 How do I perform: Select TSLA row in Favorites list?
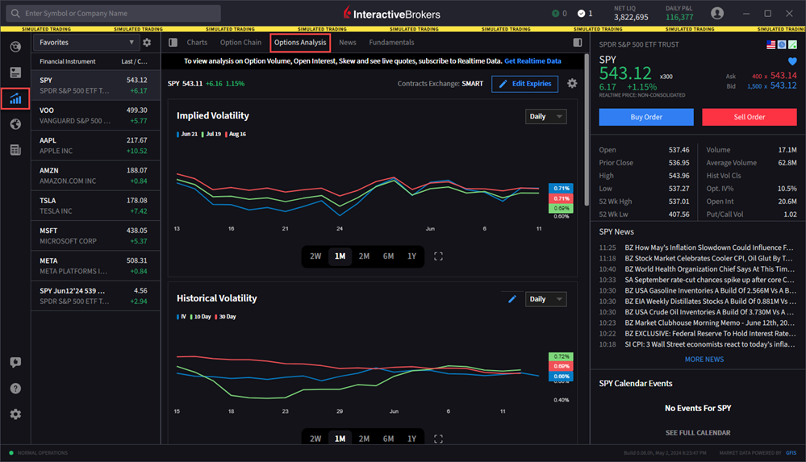coord(96,206)
